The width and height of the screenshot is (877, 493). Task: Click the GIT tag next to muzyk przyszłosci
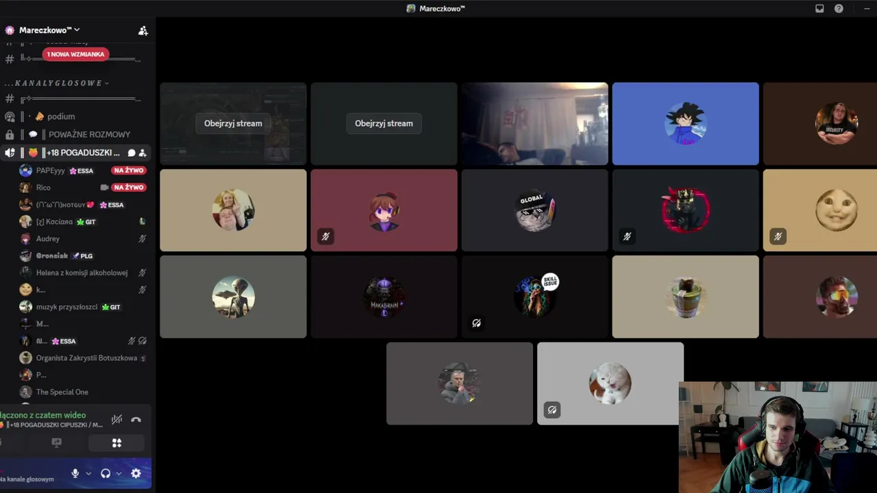(x=111, y=307)
